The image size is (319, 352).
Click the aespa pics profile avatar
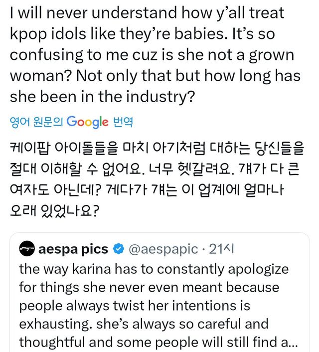[x=27, y=249]
